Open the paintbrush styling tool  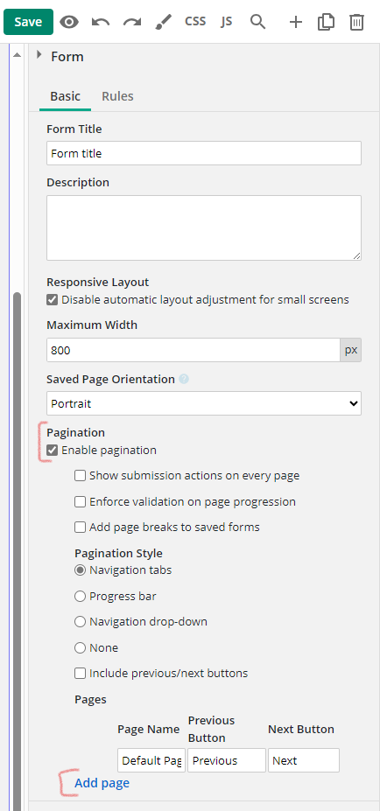coord(164,22)
